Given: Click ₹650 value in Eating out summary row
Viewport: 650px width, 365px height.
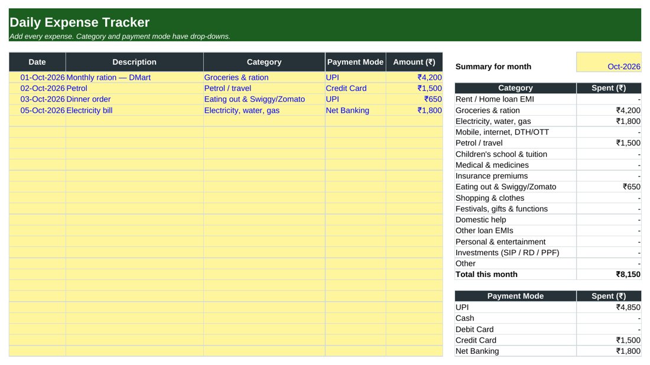Looking at the screenshot, I should pos(631,187).
